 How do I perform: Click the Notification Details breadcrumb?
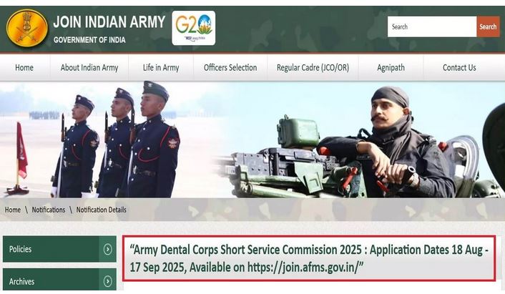[x=101, y=210]
